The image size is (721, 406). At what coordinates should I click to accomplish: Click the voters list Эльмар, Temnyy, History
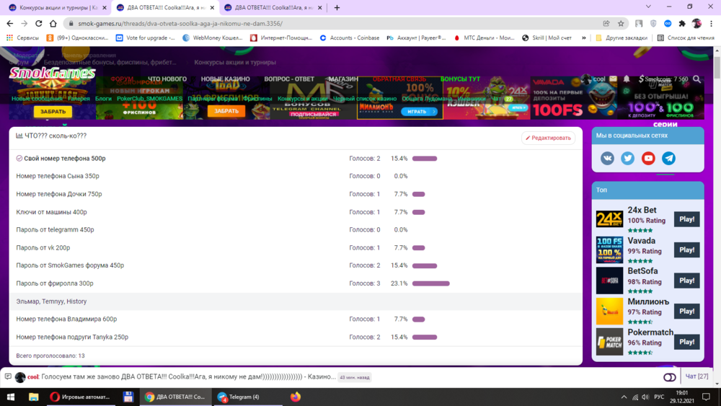51,301
